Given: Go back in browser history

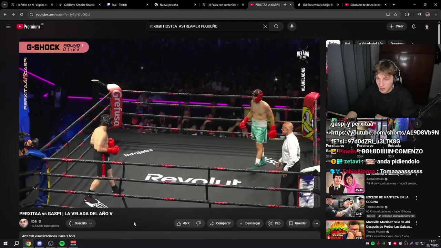Looking at the screenshot, I should coord(5,14).
